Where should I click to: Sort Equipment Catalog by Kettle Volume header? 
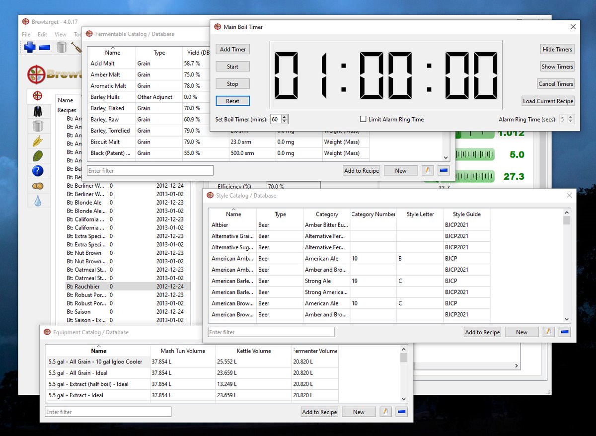(x=254, y=351)
